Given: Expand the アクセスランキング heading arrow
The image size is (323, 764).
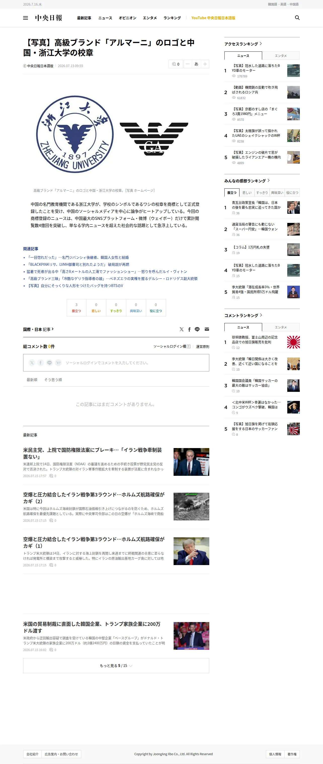Looking at the screenshot, I should tap(261, 44).
